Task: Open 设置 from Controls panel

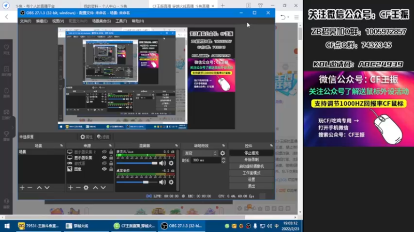Action: point(252,179)
